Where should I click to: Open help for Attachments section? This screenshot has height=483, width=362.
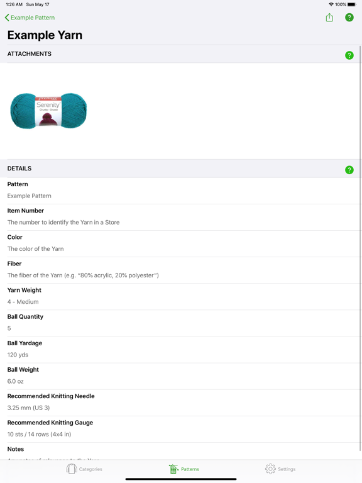pyautogui.click(x=349, y=55)
